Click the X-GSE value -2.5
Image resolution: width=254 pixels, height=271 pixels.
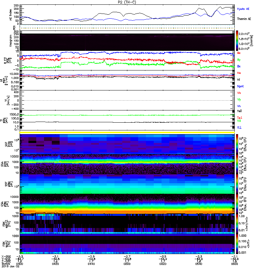pos(163,256)
